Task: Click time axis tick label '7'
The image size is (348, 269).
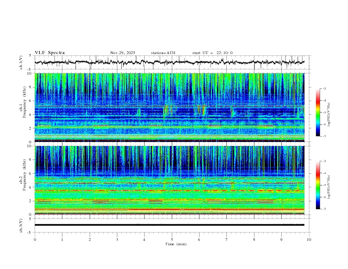Action: click(227, 240)
